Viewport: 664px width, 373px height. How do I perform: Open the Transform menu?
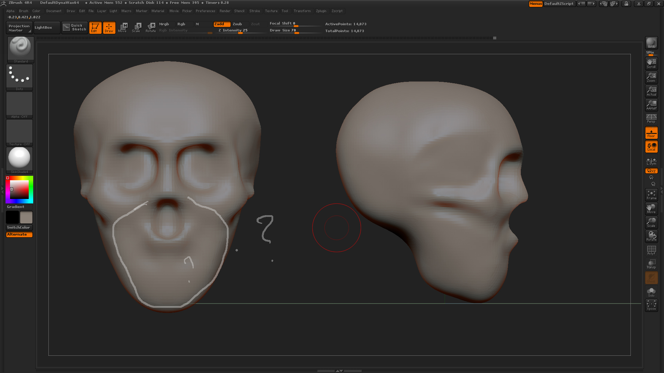(x=302, y=11)
